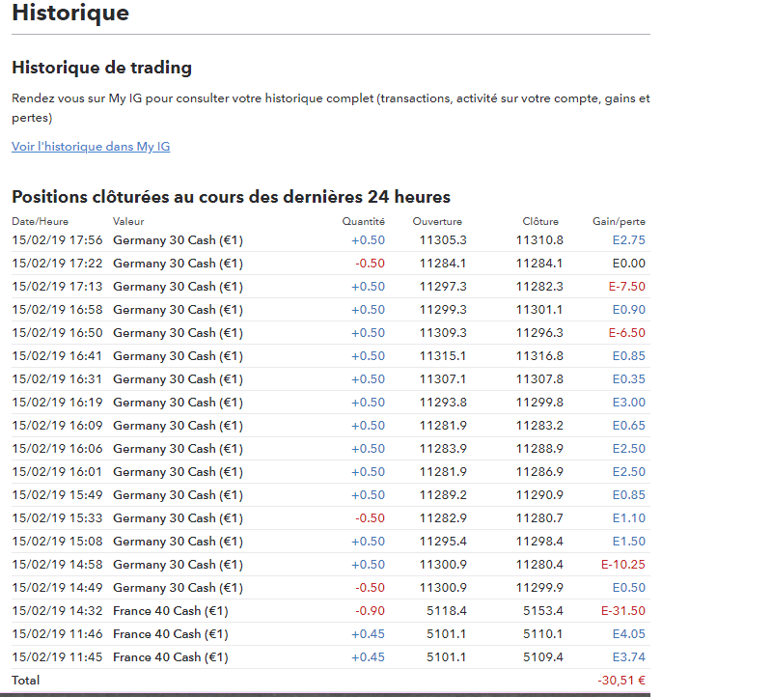Image resolution: width=772 pixels, height=697 pixels.
Task: Click the quantity -0.90 cell
Action: (370, 610)
